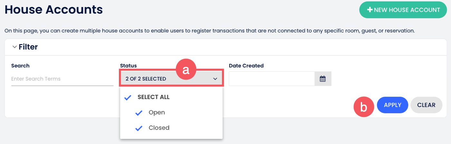Open the Date Created calendar picker icon
The height and width of the screenshot is (144, 451).
[x=323, y=79]
